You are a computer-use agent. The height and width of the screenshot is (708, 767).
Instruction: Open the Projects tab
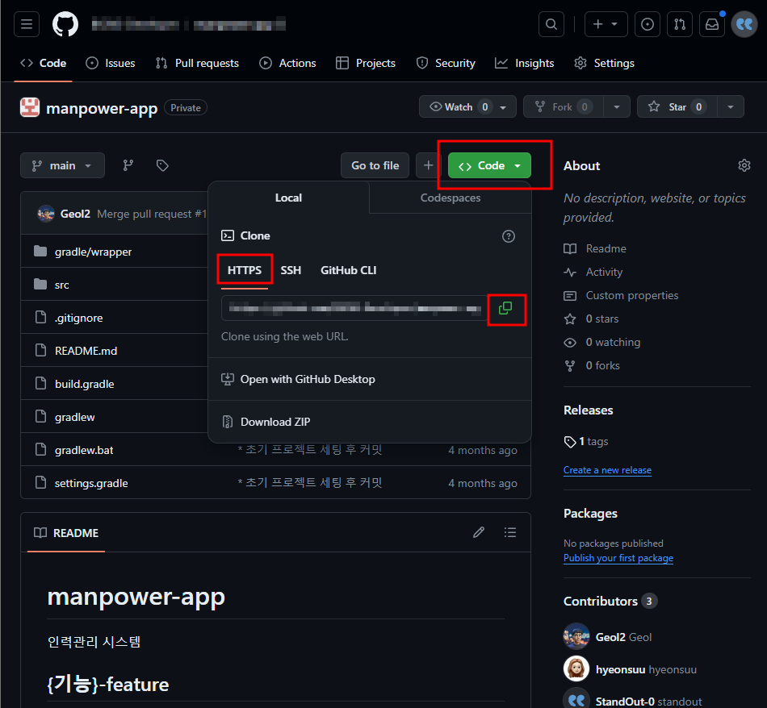click(366, 63)
